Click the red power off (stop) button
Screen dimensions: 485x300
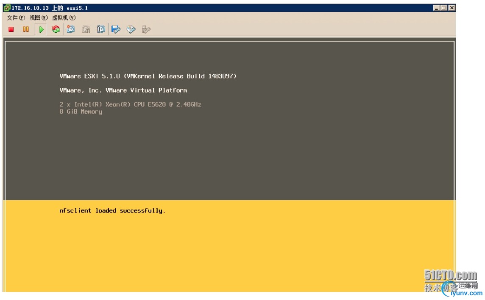point(11,29)
